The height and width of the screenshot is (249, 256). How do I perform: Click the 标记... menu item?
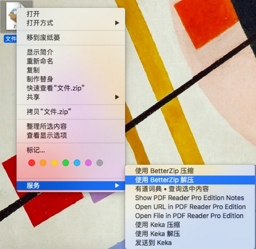click(71, 150)
